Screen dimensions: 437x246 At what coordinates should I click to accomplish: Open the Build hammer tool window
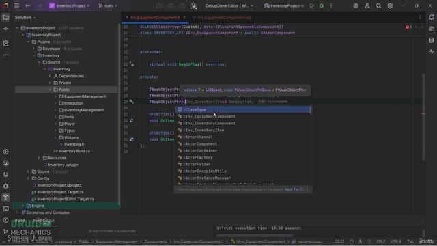click(x=5, y=197)
